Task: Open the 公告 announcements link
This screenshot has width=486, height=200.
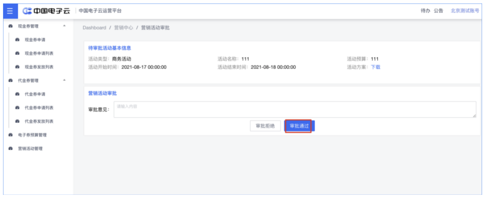Action: pos(438,11)
